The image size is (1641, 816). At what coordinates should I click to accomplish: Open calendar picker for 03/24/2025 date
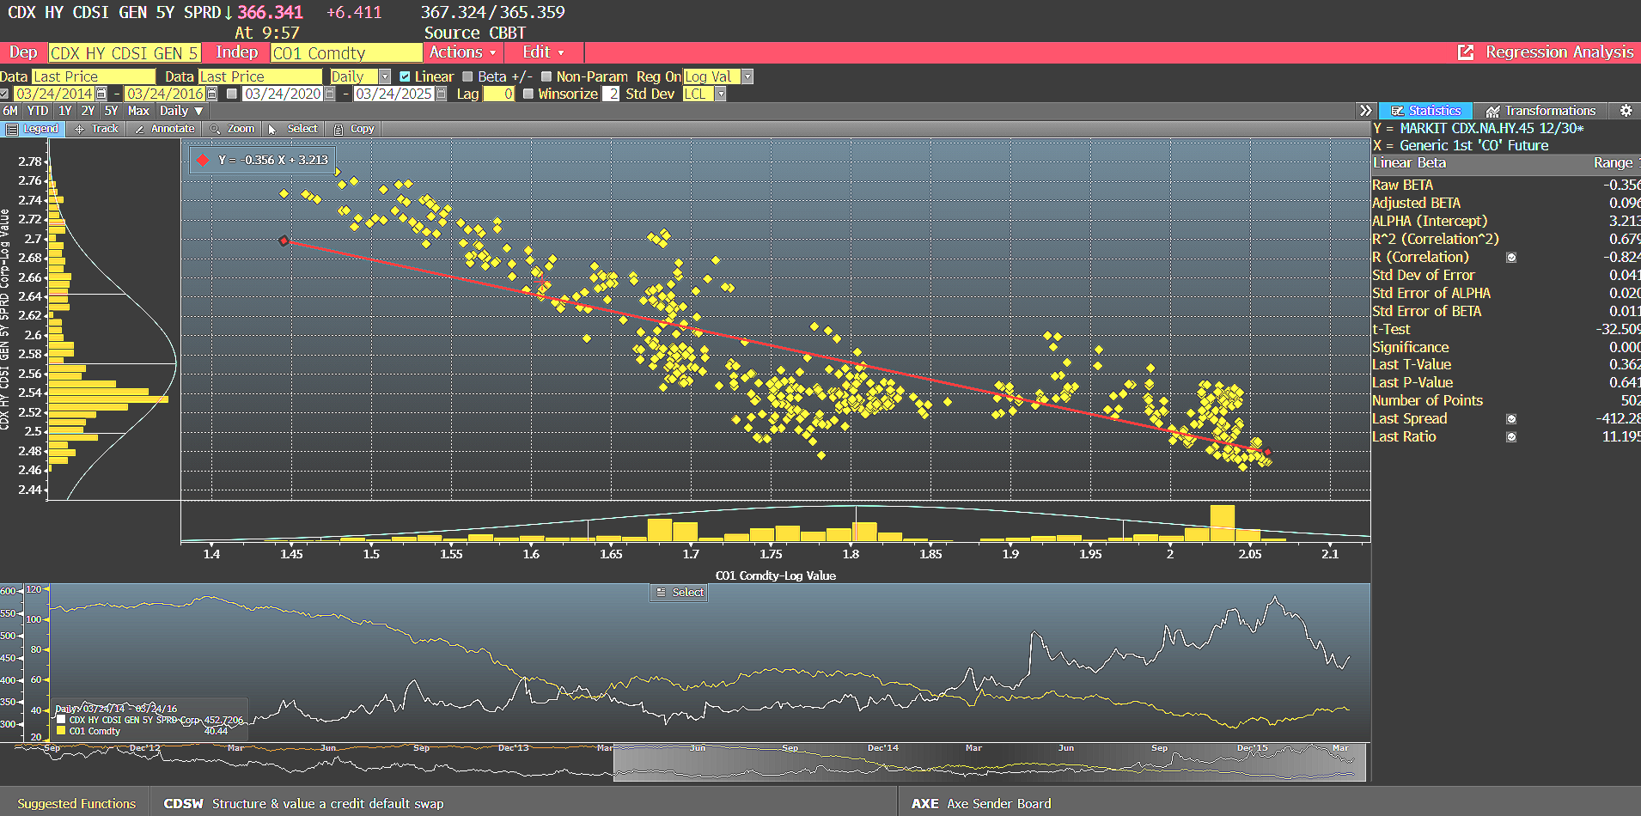441,94
